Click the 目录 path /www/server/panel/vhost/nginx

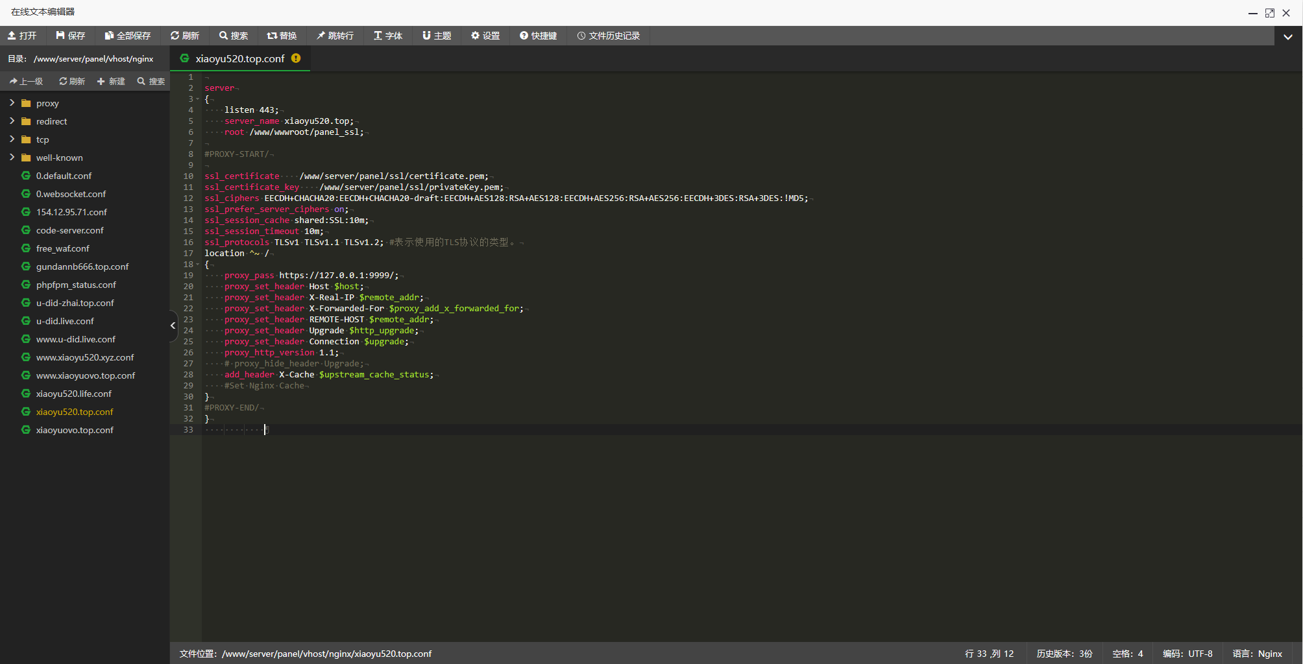click(93, 59)
